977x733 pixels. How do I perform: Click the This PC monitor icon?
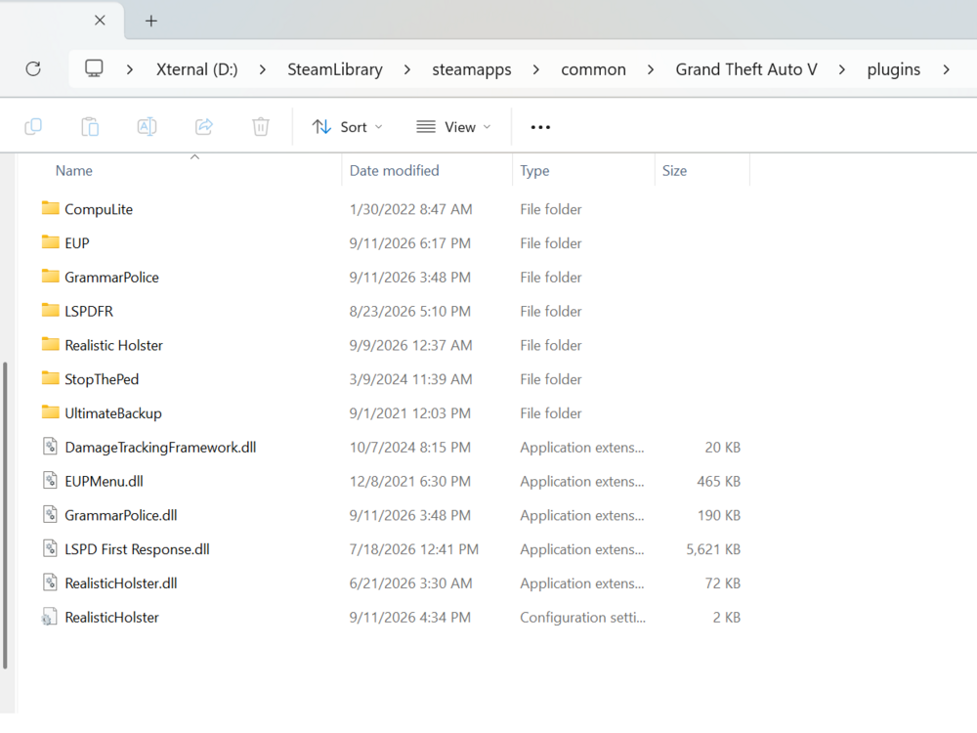pyautogui.click(x=94, y=68)
